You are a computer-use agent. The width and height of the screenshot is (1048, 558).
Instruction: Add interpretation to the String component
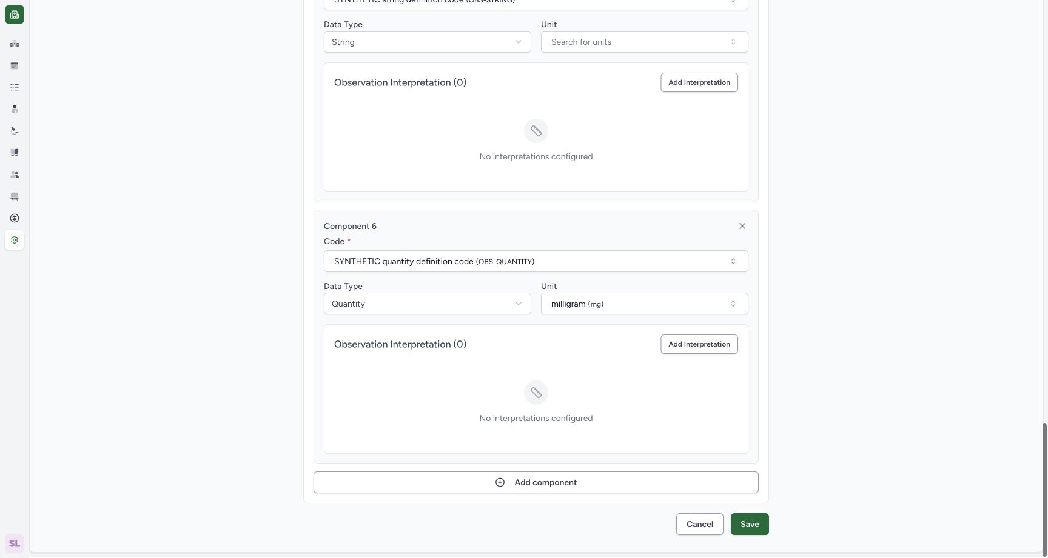coord(699,82)
